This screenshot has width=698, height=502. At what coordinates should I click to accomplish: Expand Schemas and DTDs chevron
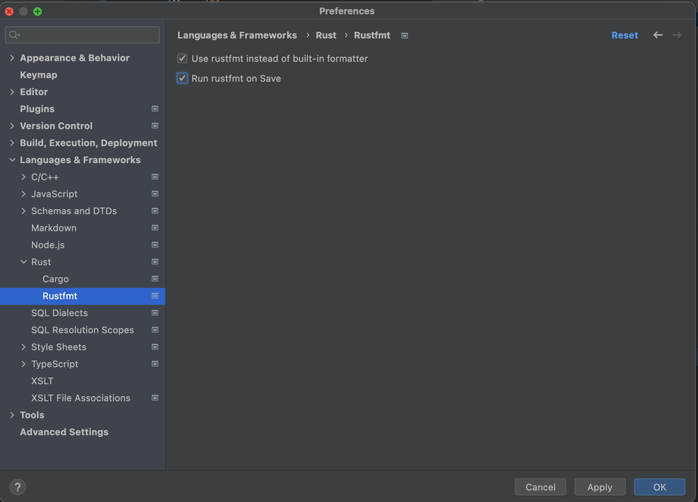[x=24, y=211]
